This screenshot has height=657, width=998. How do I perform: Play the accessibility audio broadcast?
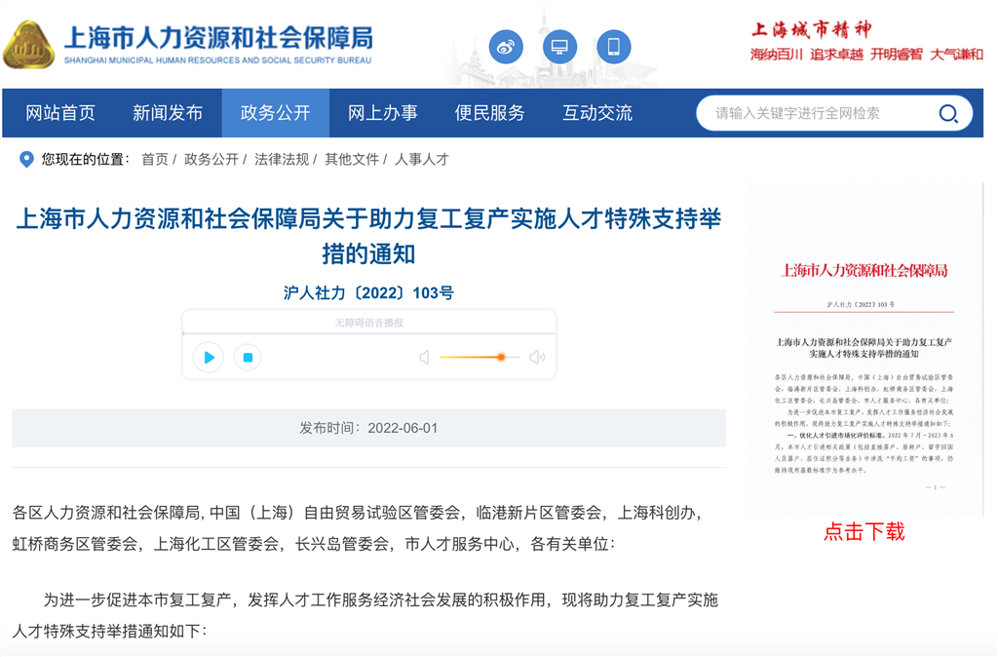pyautogui.click(x=209, y=357)
